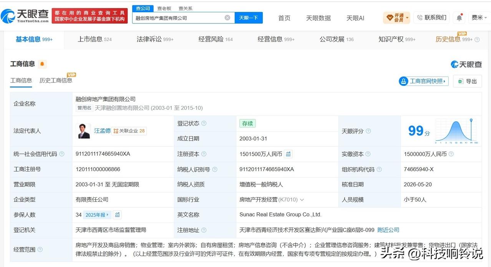
Task: Open 天眼数据 in the top navigation
Action: point(318,18)
